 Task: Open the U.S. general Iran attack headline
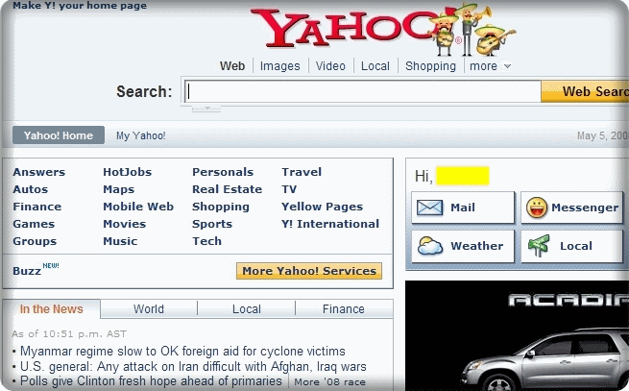pos(193,367)
